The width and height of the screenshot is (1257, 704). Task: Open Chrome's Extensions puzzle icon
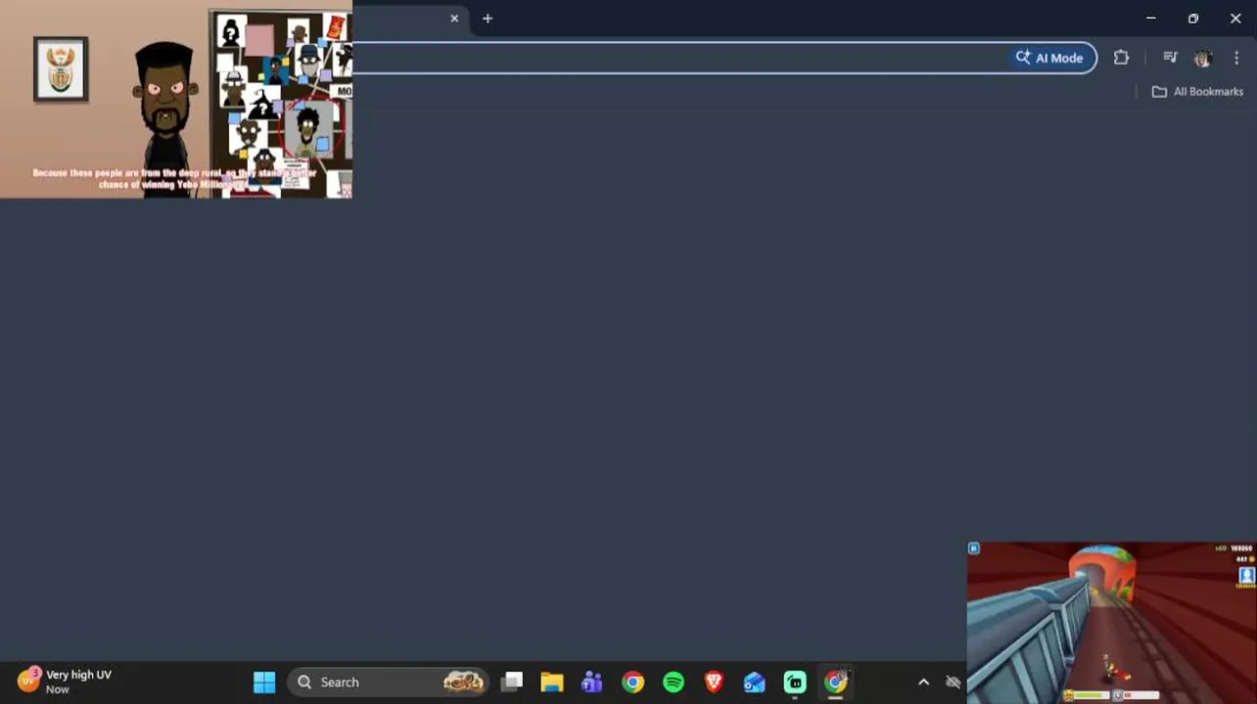[x=1121, y=58]
